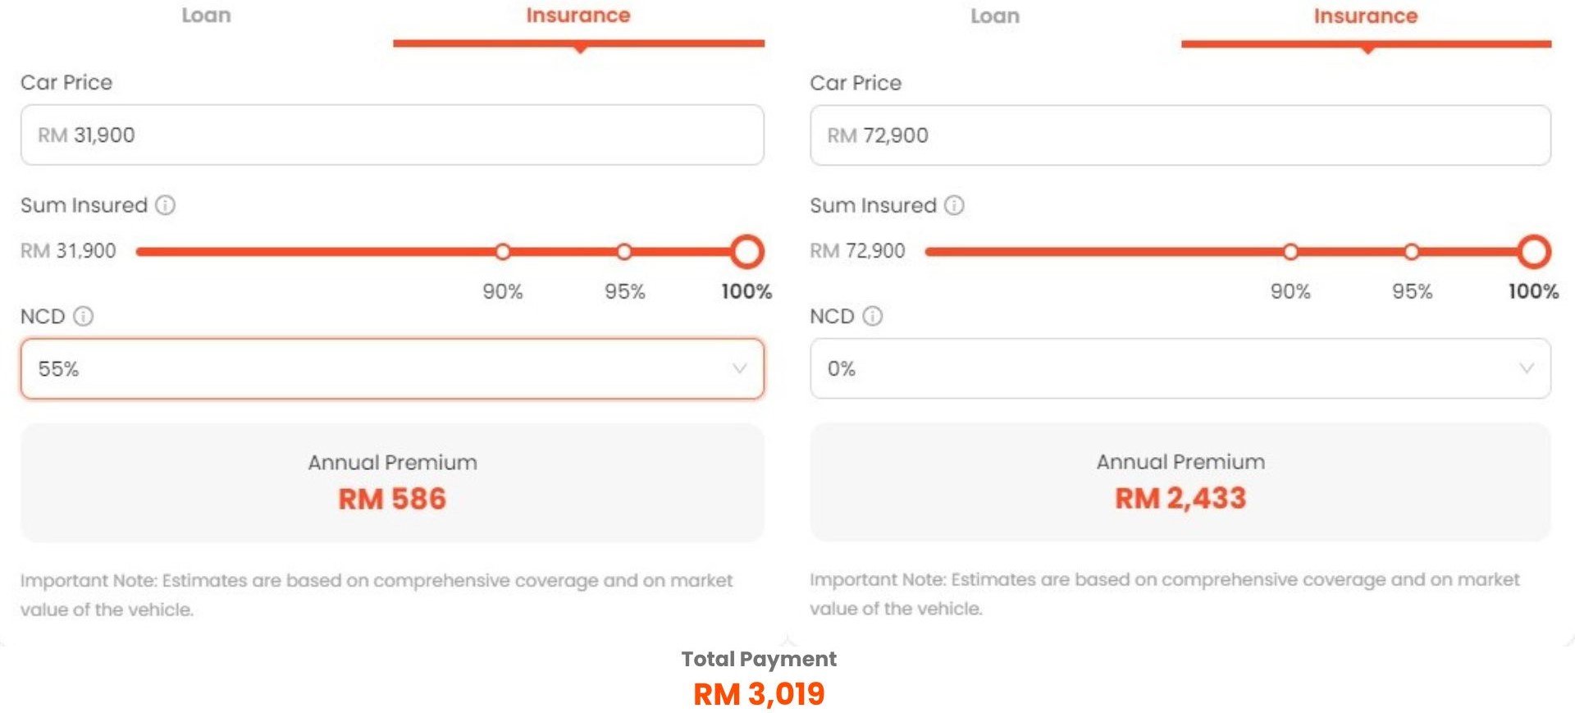This screenshot has height=713, width=1575.
Task: Switch to the left panel Loan tab
Action: pyautogui.click(x=206, y=16)
